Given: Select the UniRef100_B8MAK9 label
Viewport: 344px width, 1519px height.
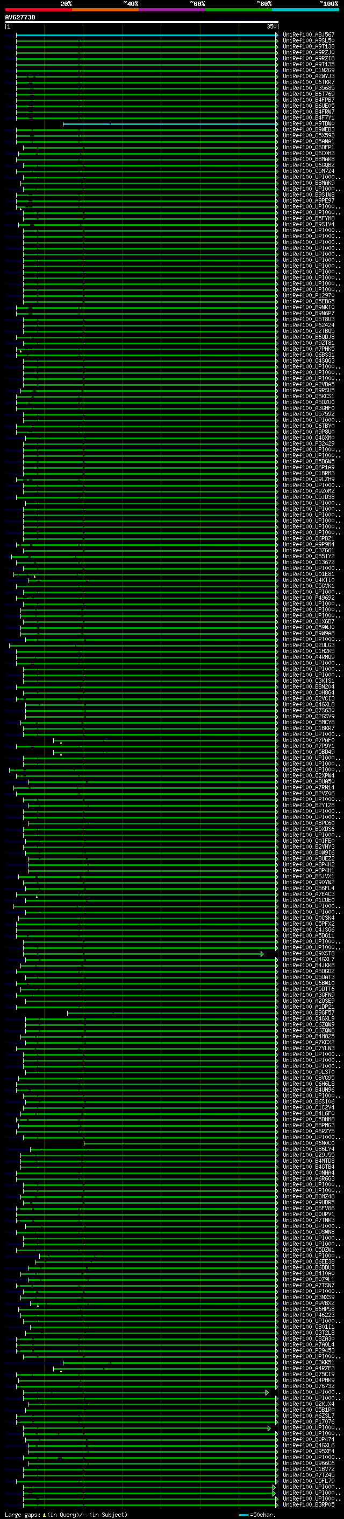Looking at the screenshot, I should click(309, 183).
